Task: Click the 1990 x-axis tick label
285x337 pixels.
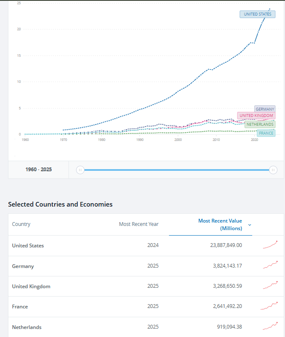Action: [x=140, y=140]
